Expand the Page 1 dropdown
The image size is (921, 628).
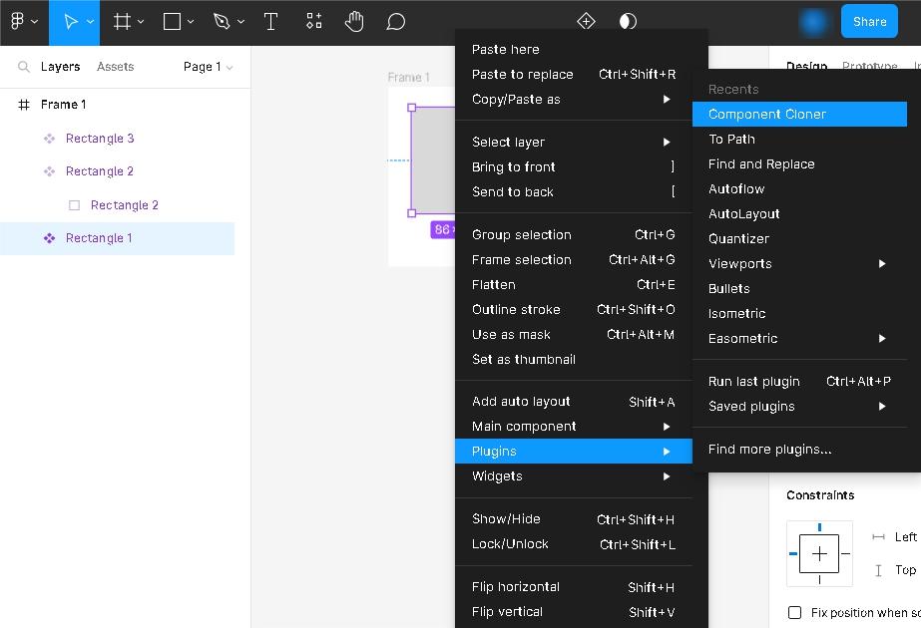[208, 67]
